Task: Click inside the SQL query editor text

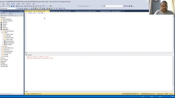Action: click(x=36, y=13)
